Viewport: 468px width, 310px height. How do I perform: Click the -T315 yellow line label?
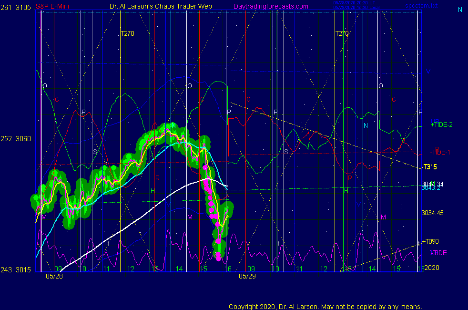[429, 166]
